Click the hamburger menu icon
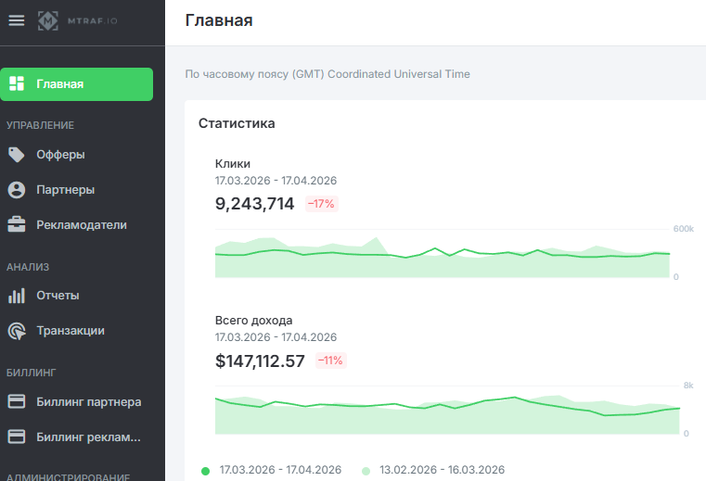706x481 pixels. [17, 20]
